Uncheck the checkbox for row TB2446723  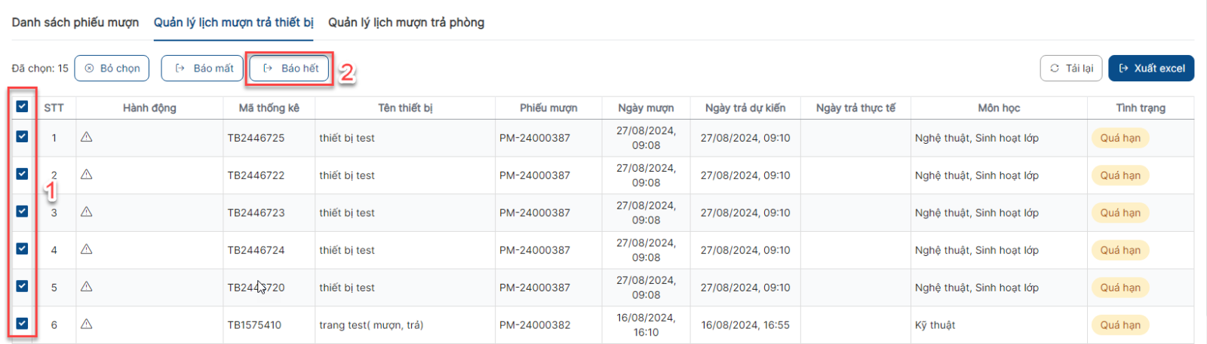(22, 212)
